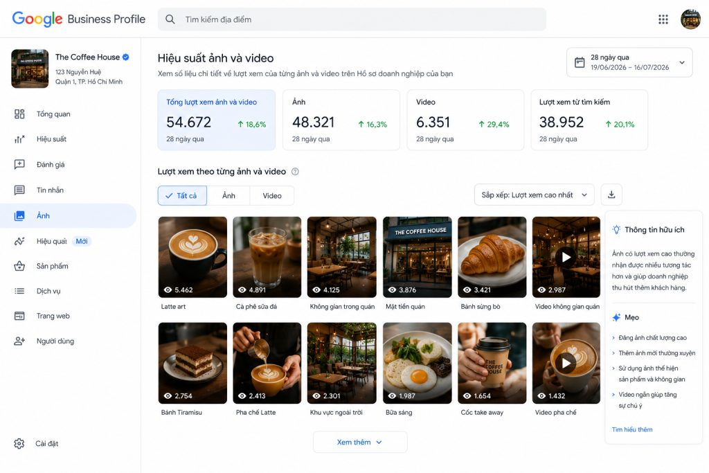Click the Cài đặt gear icon

[x=19, y=444]
